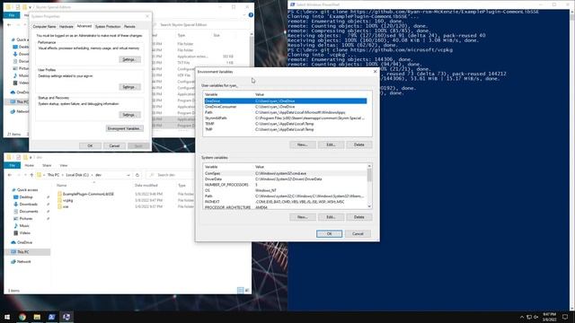Switch to System Protection tab
This screenshot has height=323, width=575.
(x=108, y=26)
